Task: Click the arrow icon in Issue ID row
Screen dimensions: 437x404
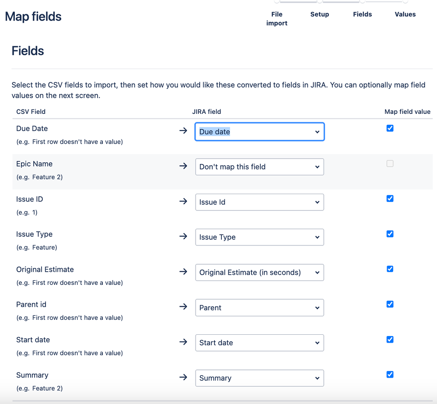Action: pyautogui.click(x=183, y=201)
